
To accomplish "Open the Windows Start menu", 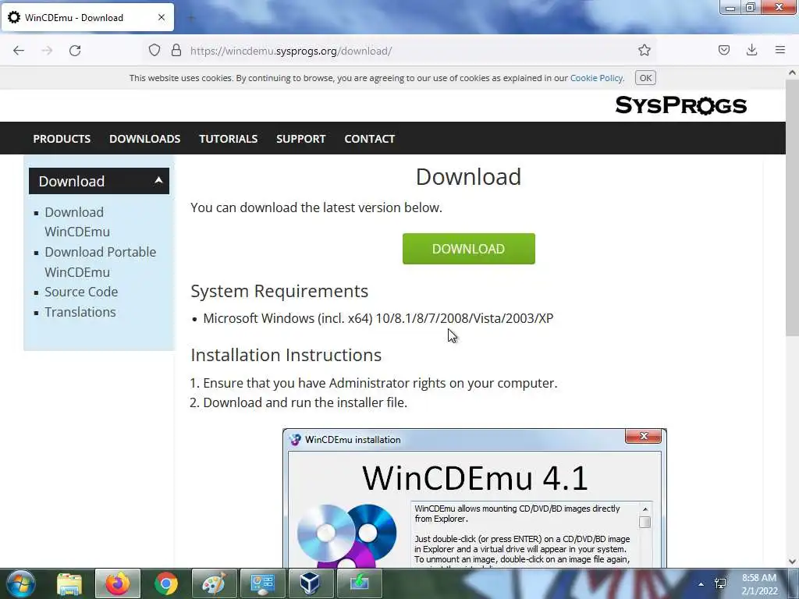I will coord(21,583).
